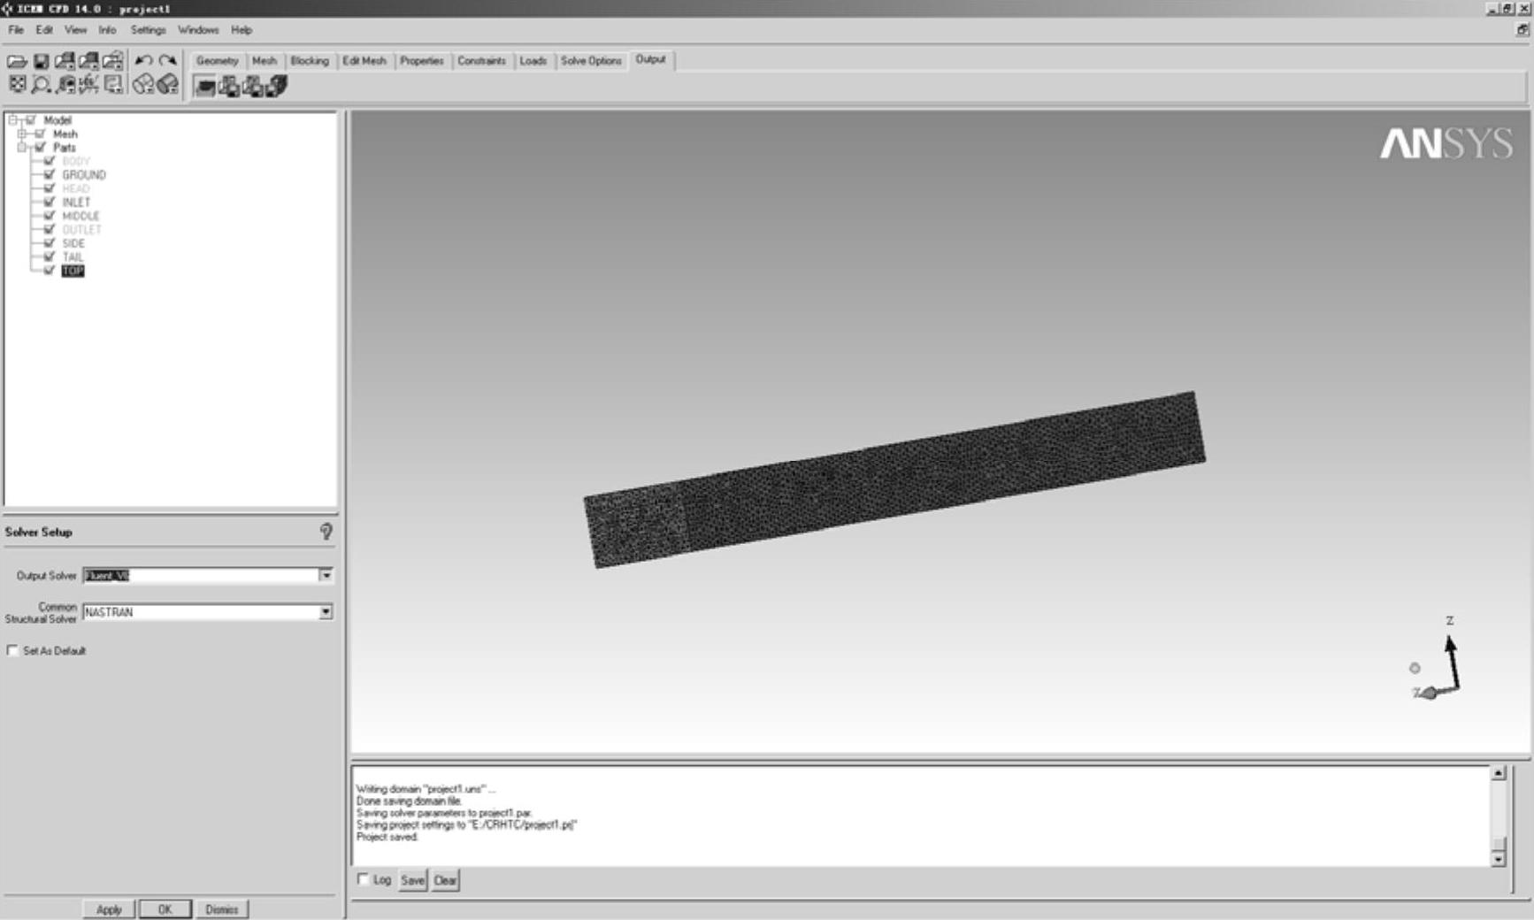Screen dimensions: 1534x920
Task: Open the Settings menu
Action: pos(148,30)
